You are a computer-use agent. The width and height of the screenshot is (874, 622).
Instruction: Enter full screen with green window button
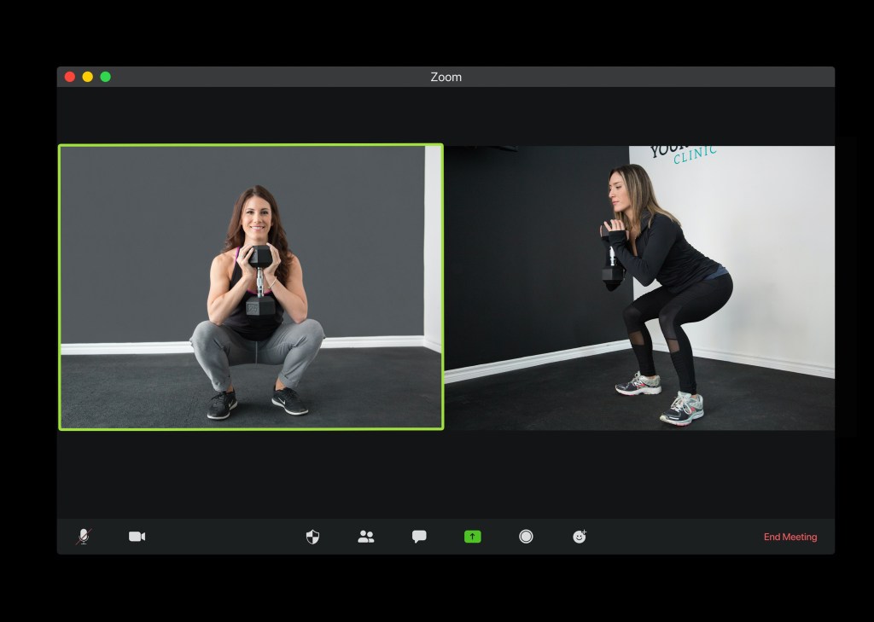105,77
